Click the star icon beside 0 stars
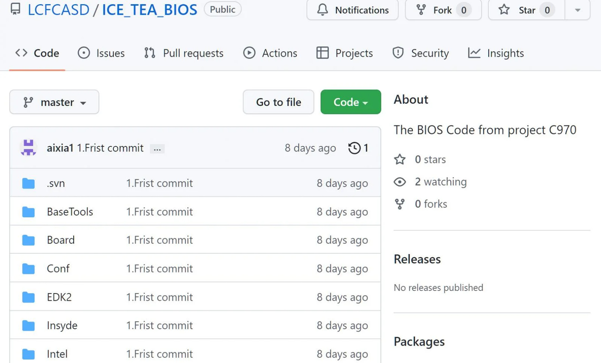Viewport: 601px width, 363px height. point(400,159)
